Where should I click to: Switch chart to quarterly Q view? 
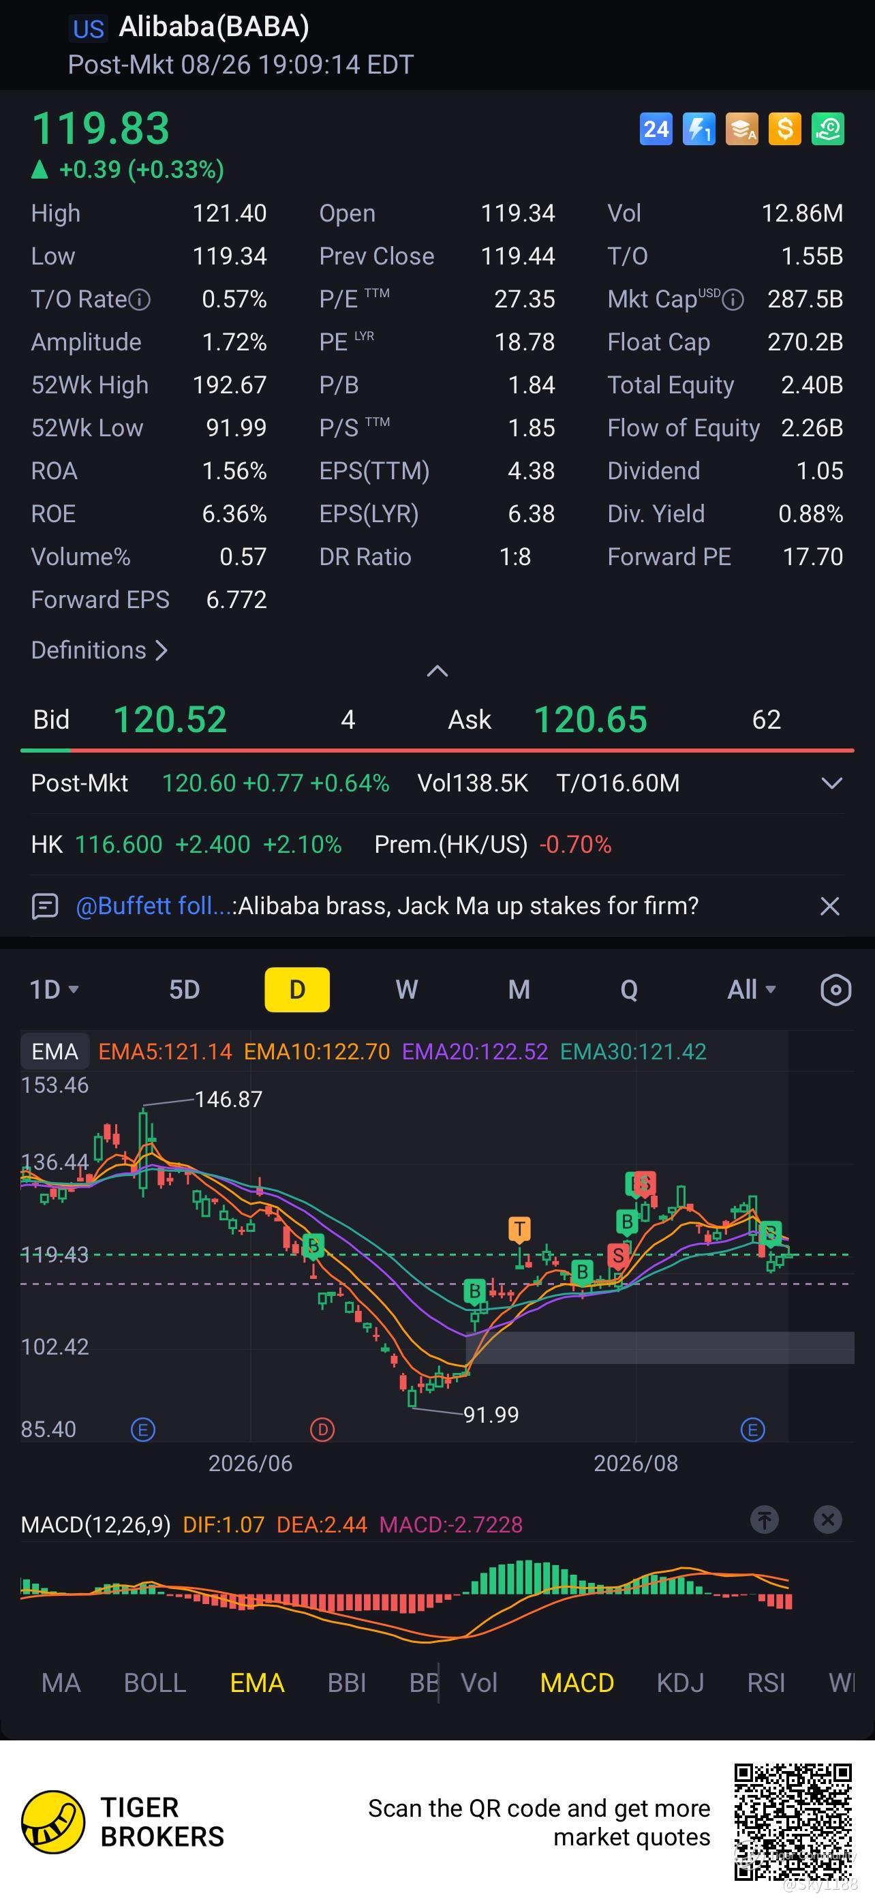click(629, 990)
